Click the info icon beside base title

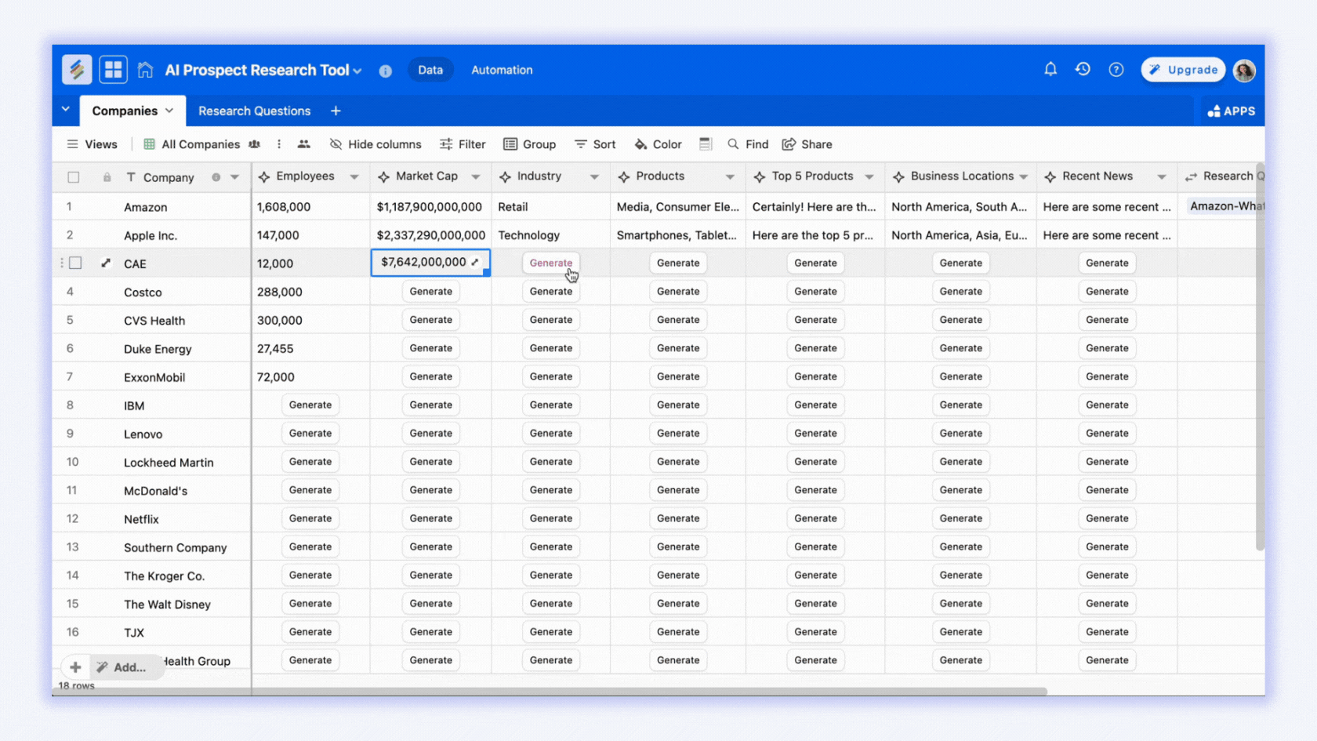385,71
